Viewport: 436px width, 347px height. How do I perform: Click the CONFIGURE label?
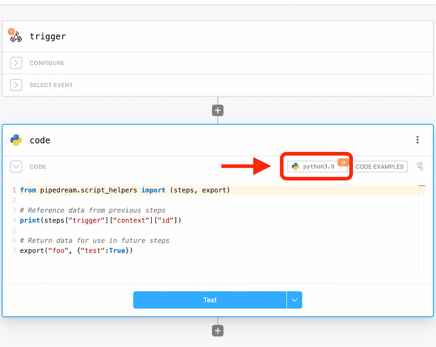(x=47, y=63)
